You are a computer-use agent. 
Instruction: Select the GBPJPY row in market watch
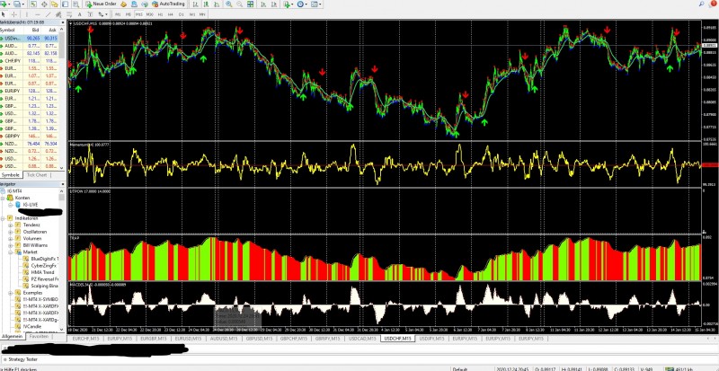pyautogui.click(x=30, y=137)
